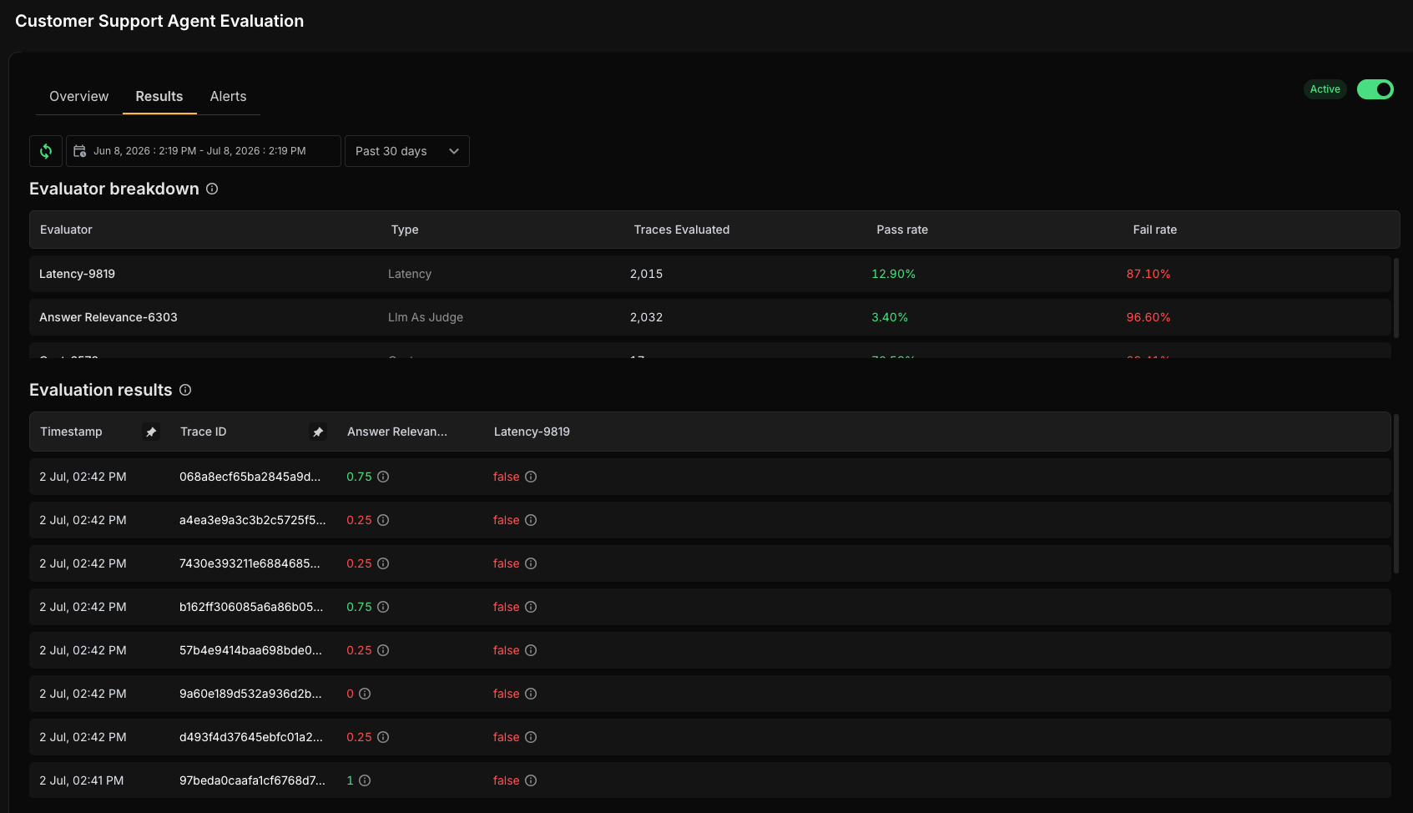Image resolution: width=1413 pixels, height=813 pixels.
Task: Click the 2,015 traces evaluated value
Action: (x=646, y=274)
